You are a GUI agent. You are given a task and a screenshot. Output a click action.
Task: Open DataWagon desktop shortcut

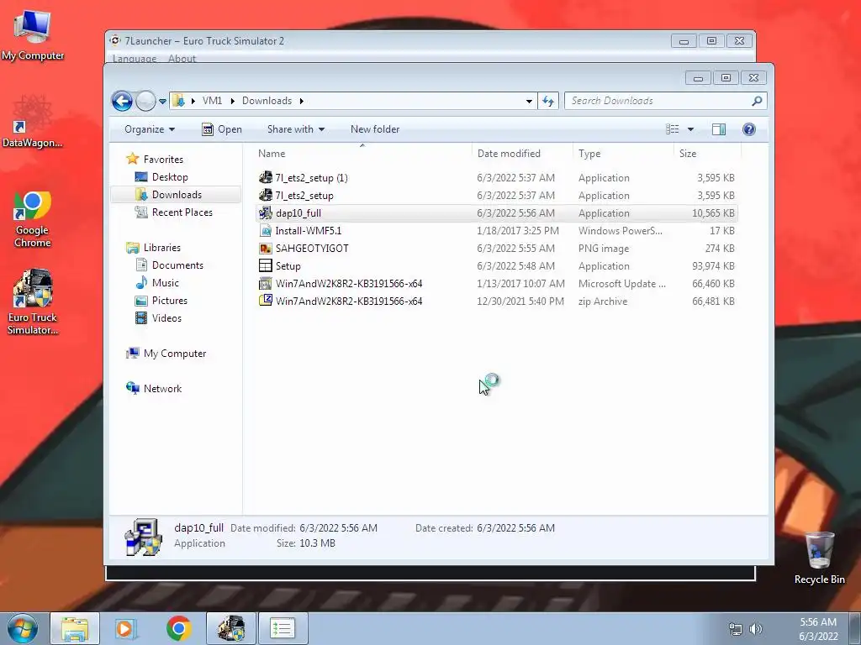click(x=33, y=122)
